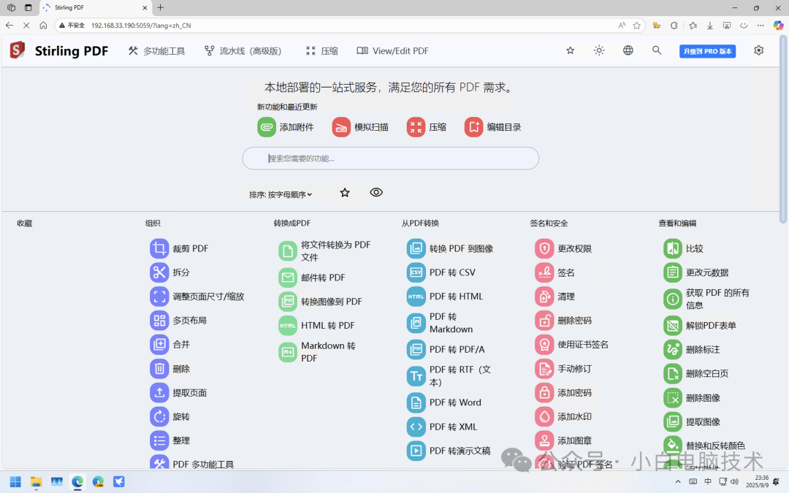This screenshot has width=789, height=493.
Task: Open the 更改权限 permissions tool
Action: [563, 248]
